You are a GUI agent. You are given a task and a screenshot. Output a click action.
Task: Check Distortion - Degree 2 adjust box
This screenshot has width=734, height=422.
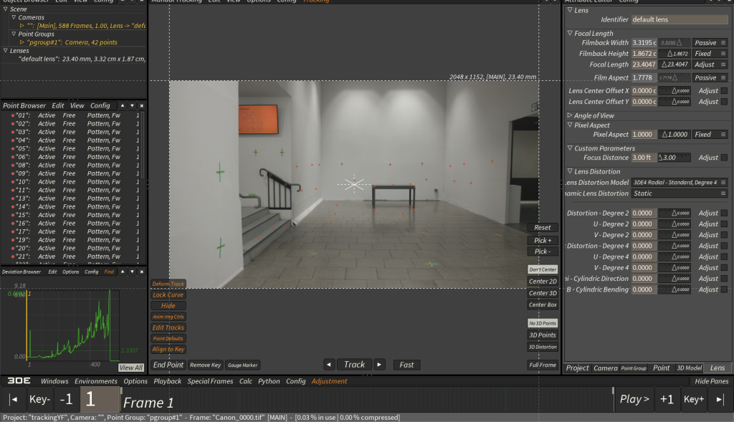(x=723, y=213)
